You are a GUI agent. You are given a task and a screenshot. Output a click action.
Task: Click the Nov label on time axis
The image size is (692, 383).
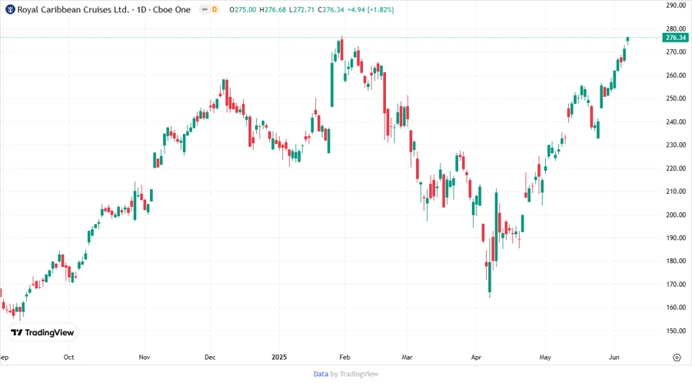tap(145, 357)
